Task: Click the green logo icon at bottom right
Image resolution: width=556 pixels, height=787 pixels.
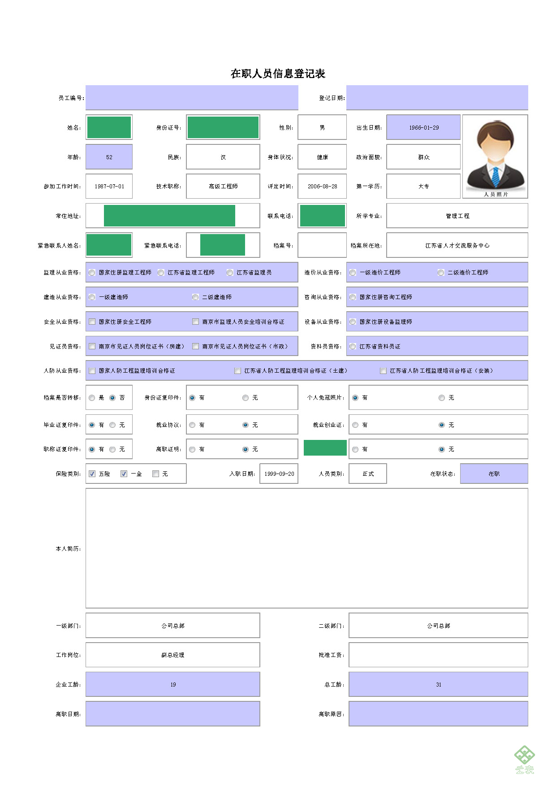Action: (524, 760)
